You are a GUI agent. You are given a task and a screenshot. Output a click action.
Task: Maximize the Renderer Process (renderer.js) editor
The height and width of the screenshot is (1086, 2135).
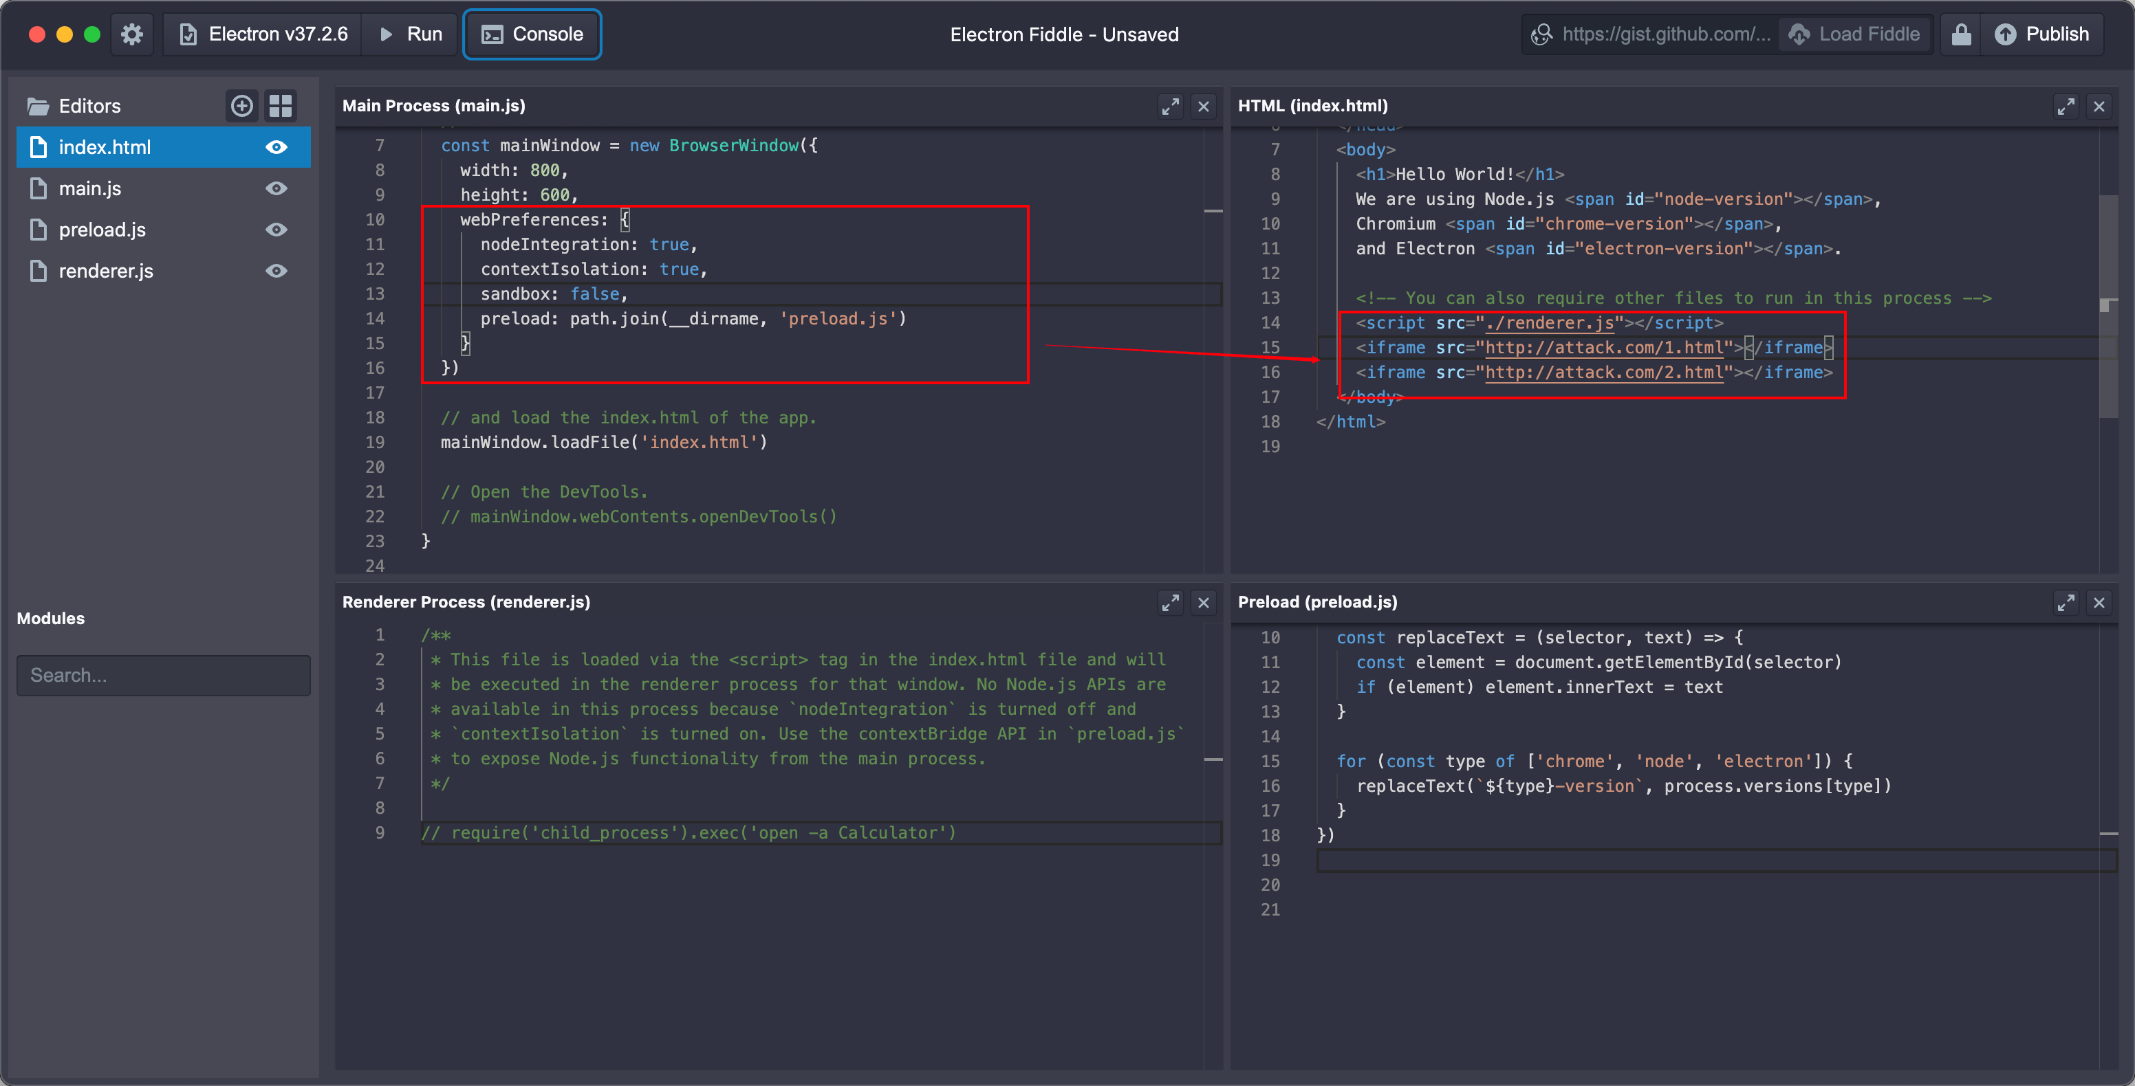tap(1170, 603)
